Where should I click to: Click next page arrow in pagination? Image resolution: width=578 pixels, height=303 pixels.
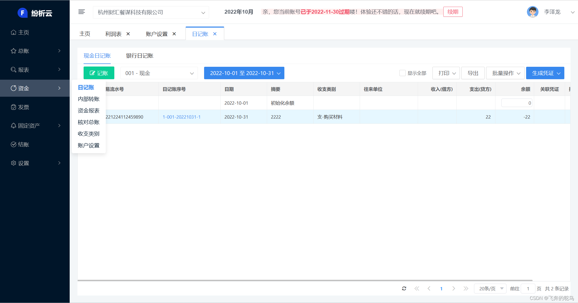454,289
